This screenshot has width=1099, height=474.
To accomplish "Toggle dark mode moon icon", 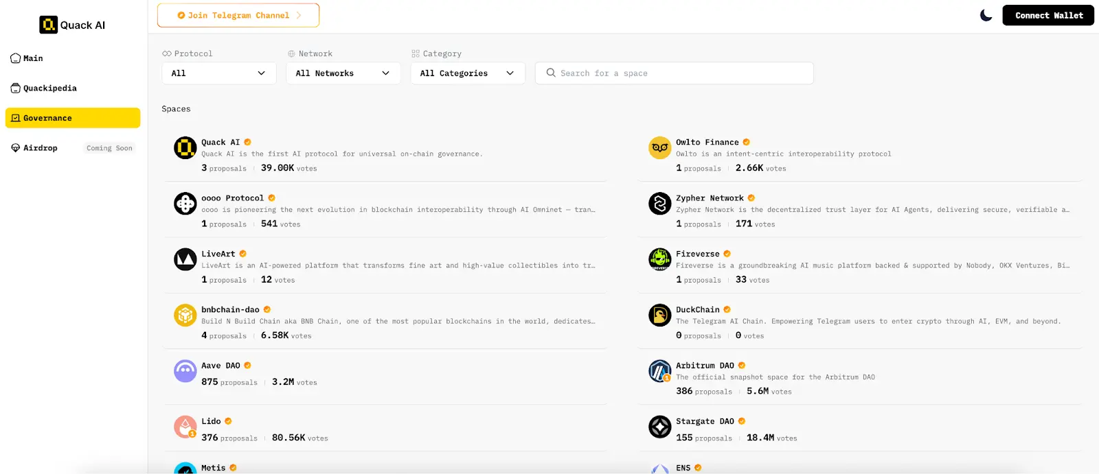I will coord(986,15).
